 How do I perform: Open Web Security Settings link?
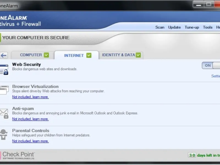click(216, 76)
